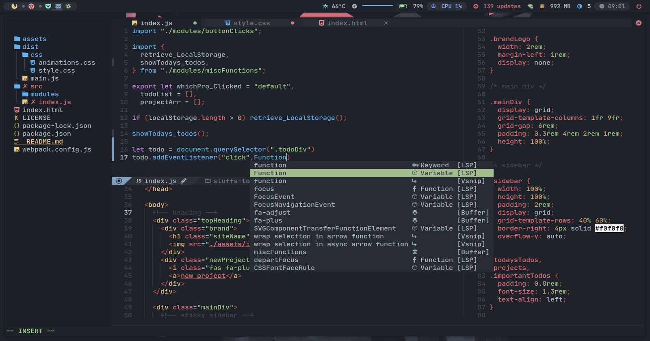Viewport: 650px width, 341px height.
Task: Switch to the style.css tab
Action: click(x=251, y=23)
